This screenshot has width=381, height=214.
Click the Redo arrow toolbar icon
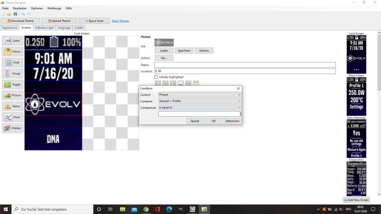[29, 14]
